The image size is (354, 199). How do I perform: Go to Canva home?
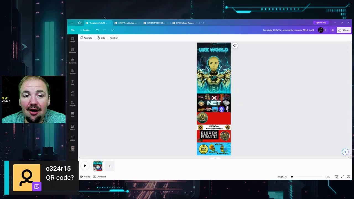pyautogui.click(x=80, y=23)
